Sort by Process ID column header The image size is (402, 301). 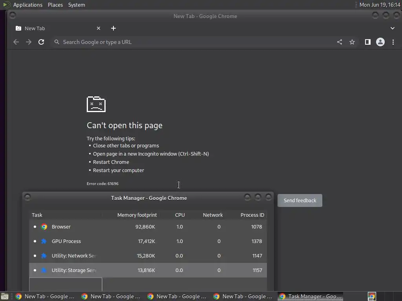[x=252, y=215]
